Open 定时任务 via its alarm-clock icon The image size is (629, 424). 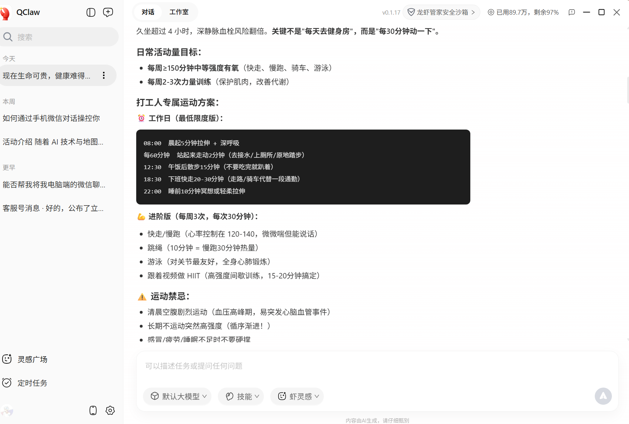click(x=7, y=383)
